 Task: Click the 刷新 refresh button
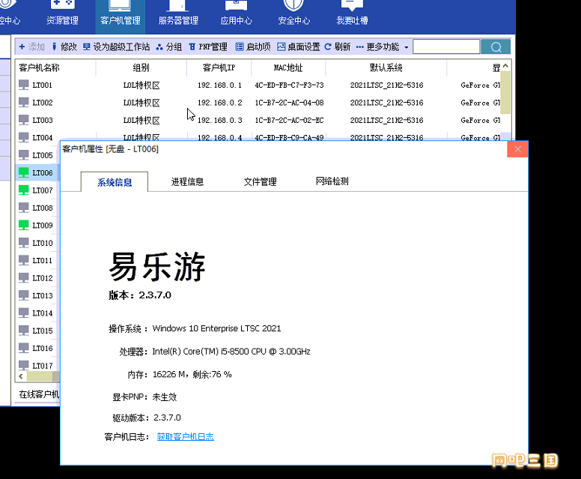(x=338, y=46)
